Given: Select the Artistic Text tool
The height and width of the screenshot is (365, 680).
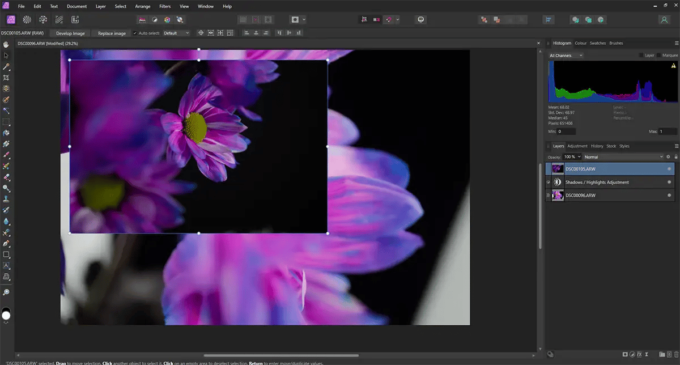Looking at the screenshot, I should 6,265.
